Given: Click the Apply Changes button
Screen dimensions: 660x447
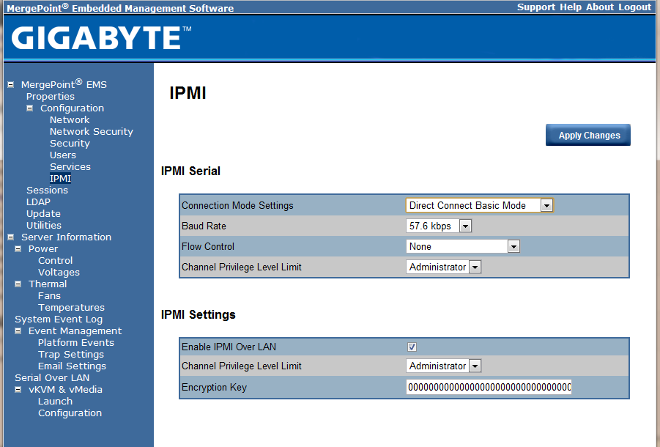Looking at the screenshot, I should pyautogui.click(x=588, y=136).
